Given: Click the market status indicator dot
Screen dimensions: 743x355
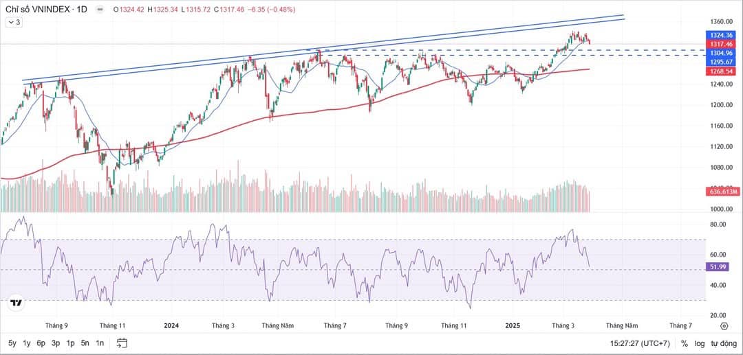Looking at the screenshot, I should pos(100,10).
